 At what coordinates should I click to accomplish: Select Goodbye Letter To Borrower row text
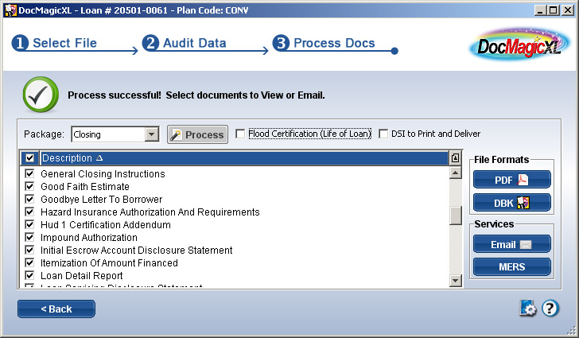point(102,200)
